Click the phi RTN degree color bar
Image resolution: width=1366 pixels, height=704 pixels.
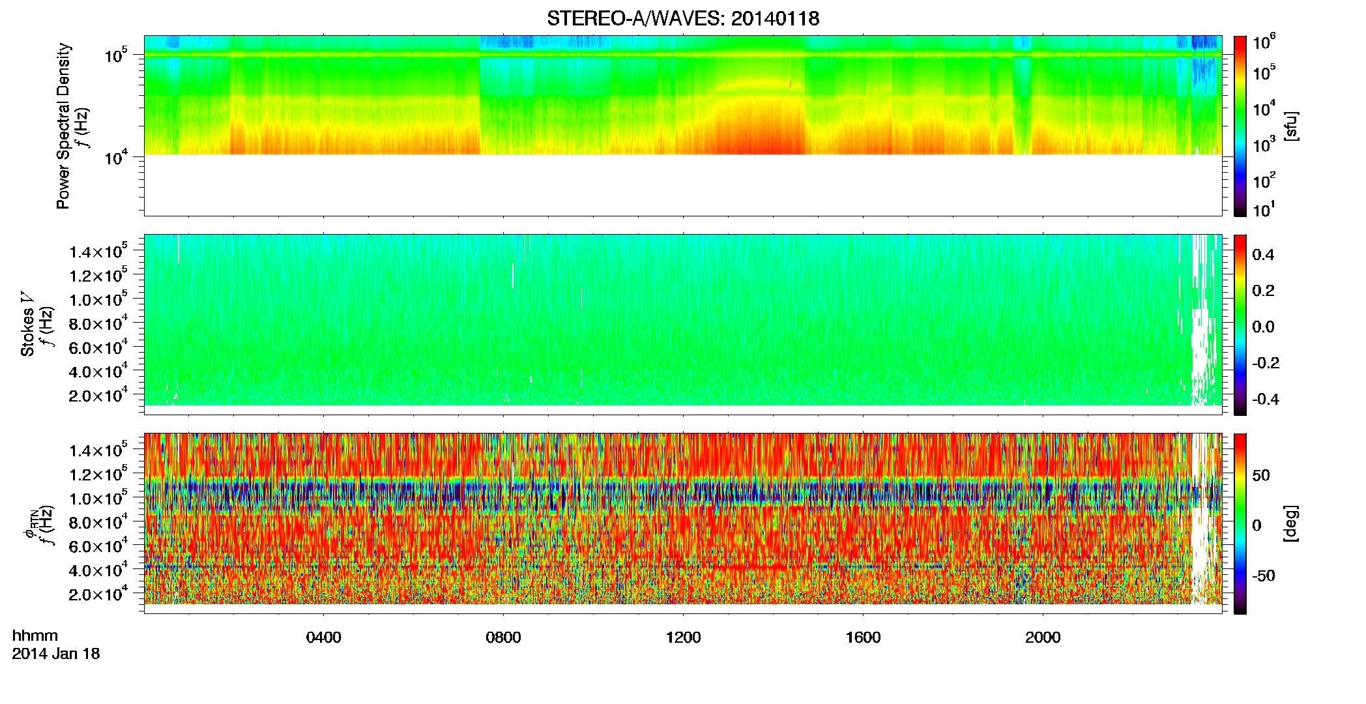click(x=1240, y=523)
